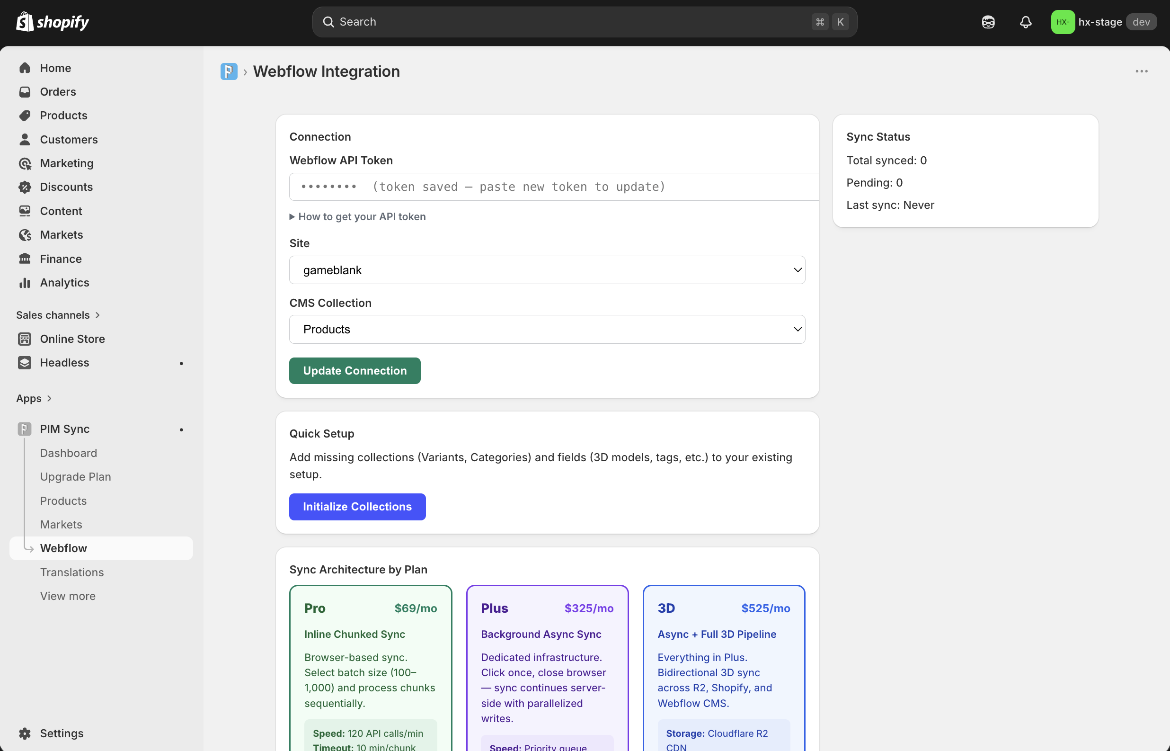
Task: Select Webflow in PIM Sync menu
Action: [x=101, y=548]
